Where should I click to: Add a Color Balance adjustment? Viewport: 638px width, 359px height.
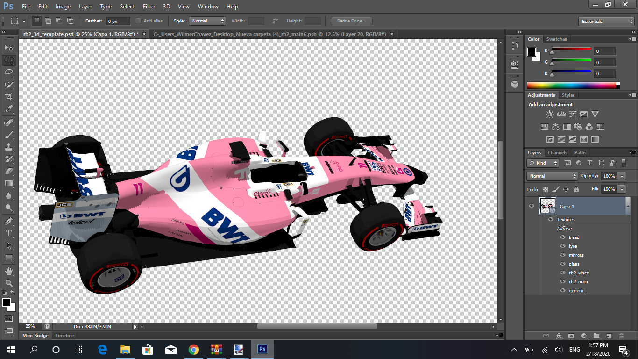555,127
